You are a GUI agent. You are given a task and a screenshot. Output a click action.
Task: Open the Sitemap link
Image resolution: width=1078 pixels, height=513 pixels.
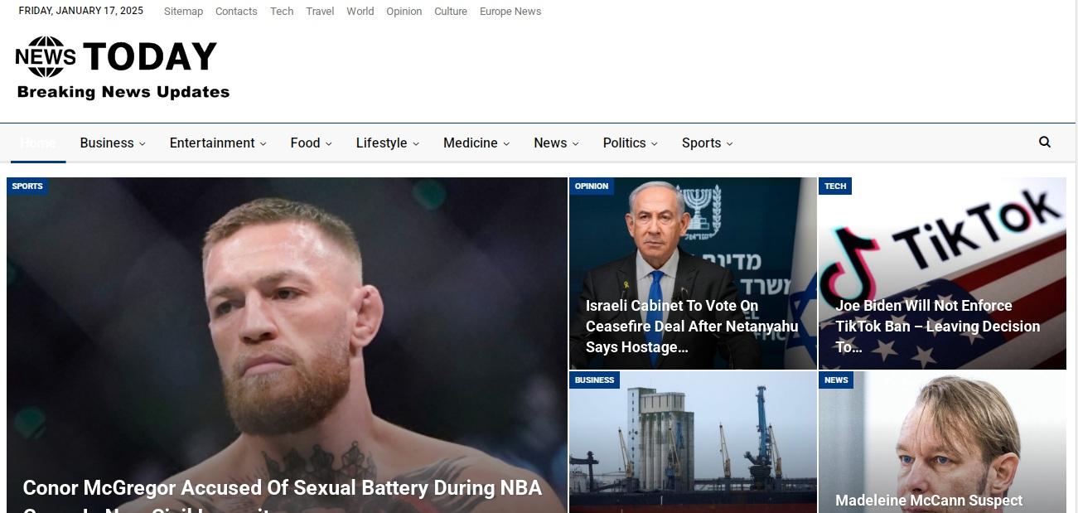click(x=183, y=12)
